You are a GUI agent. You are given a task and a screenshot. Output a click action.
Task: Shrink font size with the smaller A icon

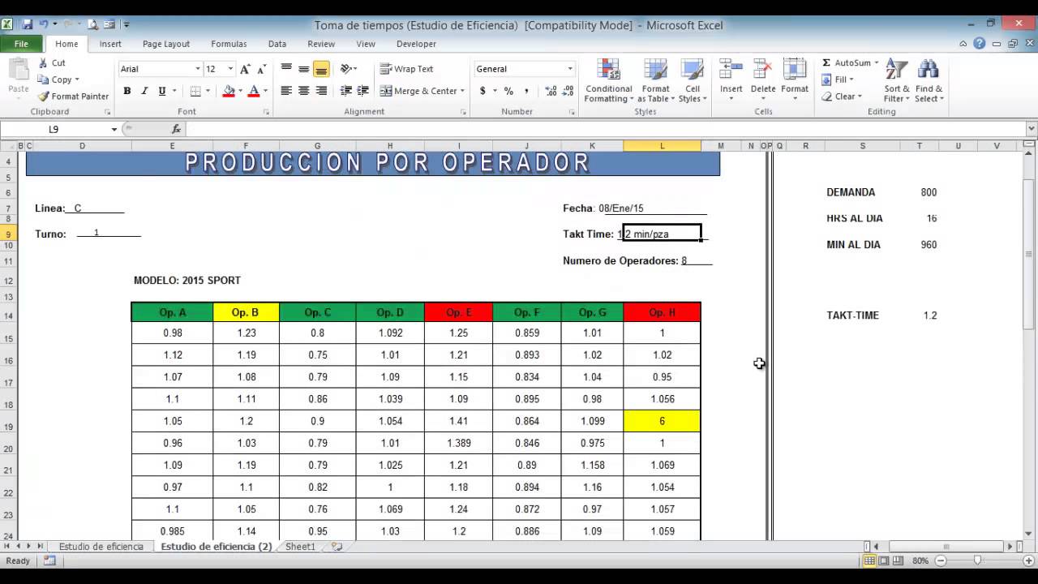[x=260, y=70]
